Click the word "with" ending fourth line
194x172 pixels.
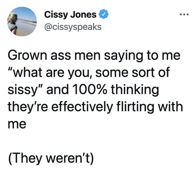[x=170, y=106]
